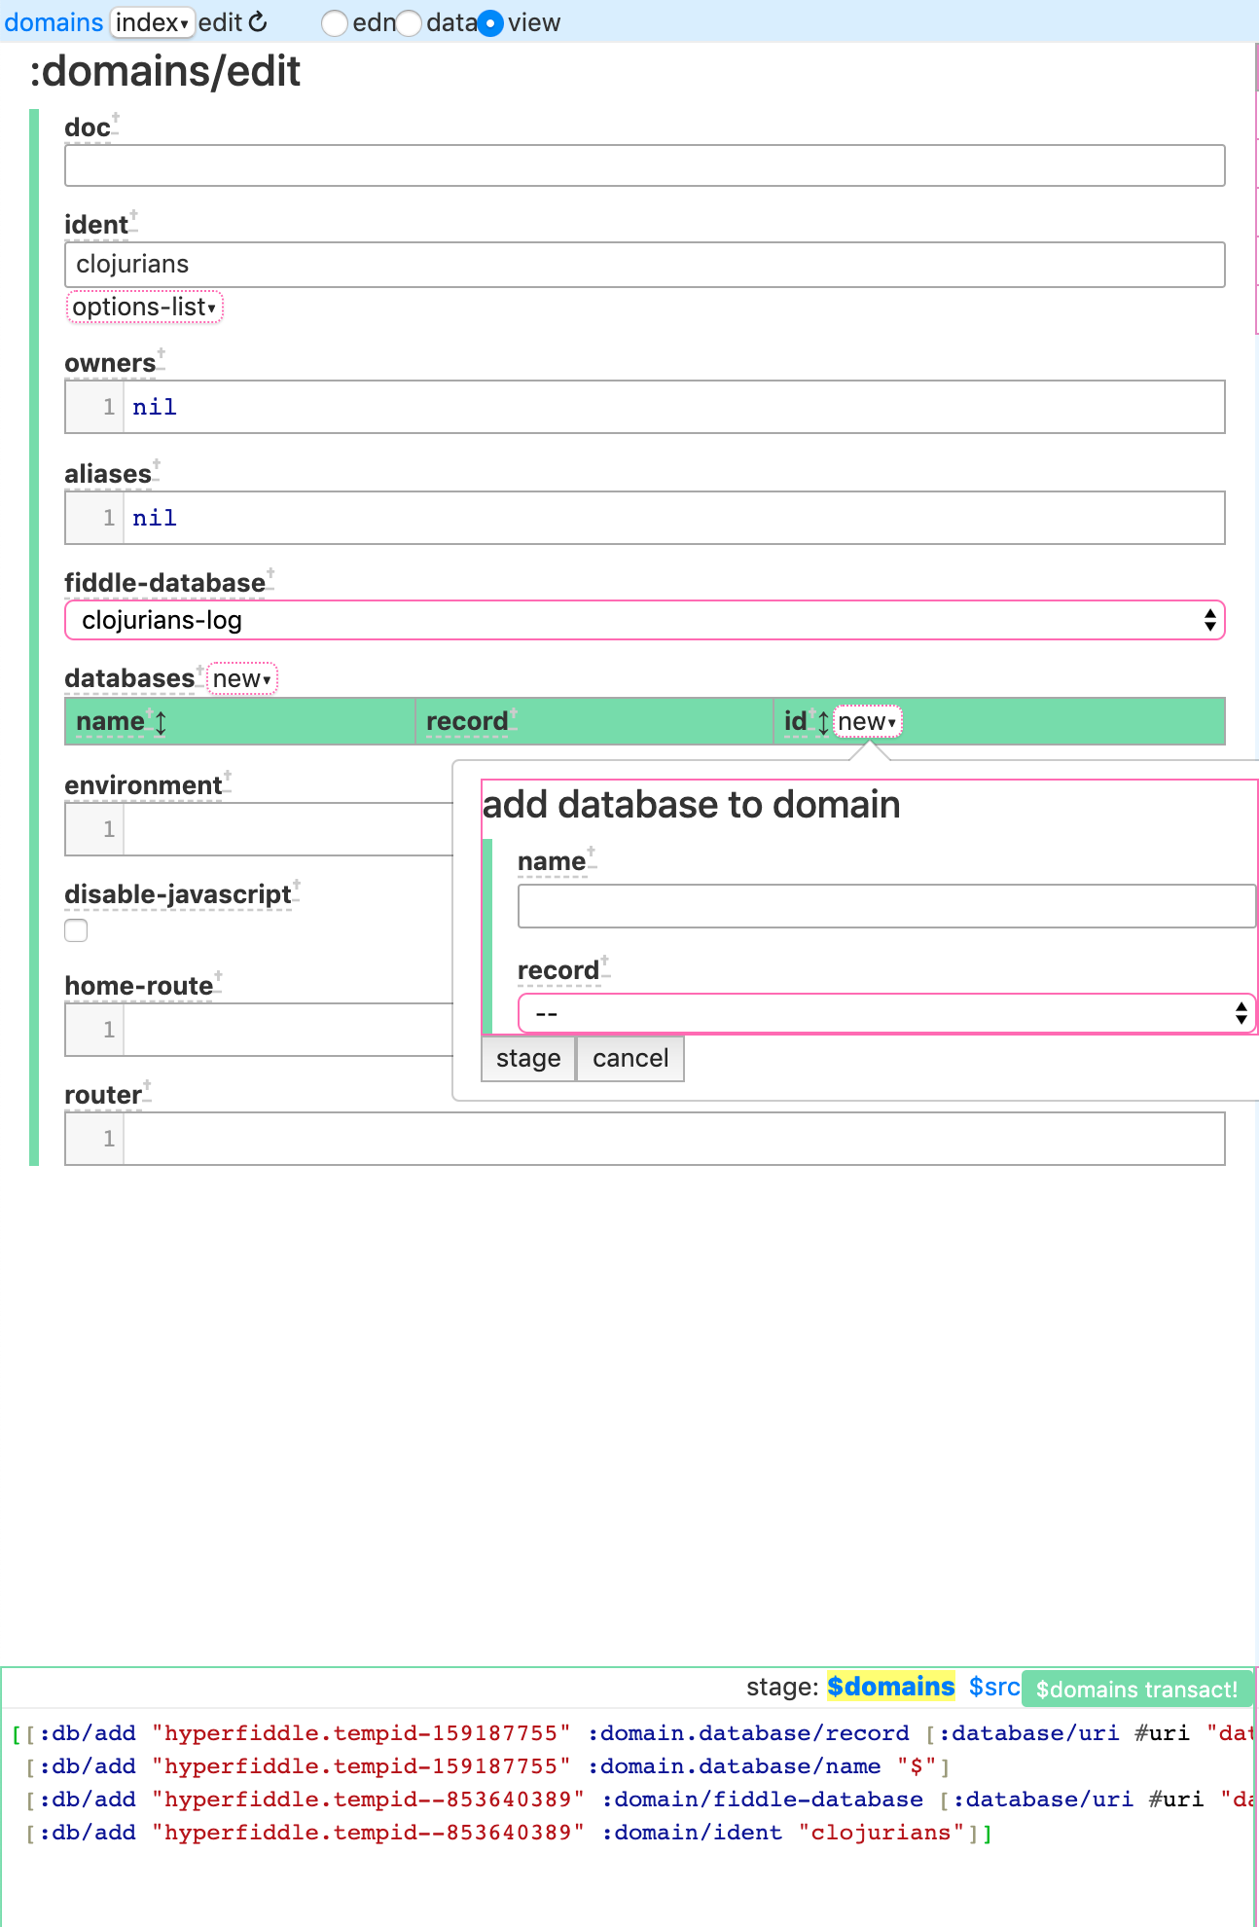Open the new dropdown in id column header
The width and height of the screenshot is (1259, 1927).
click(x=867, y=721)
